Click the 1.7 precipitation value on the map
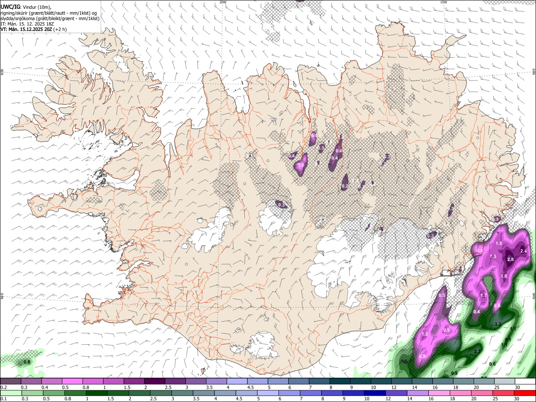The width and height of the screenshot is (536, 402). coord(484,296)
